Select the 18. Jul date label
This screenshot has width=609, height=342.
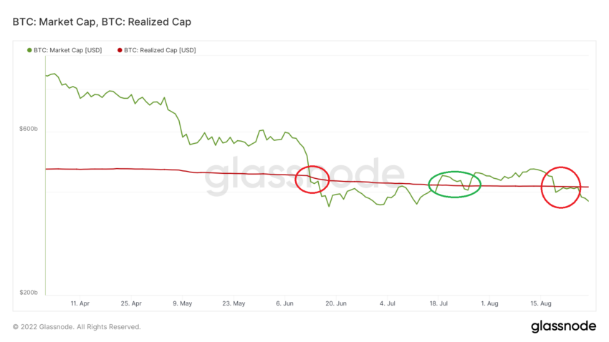[438, 303]
